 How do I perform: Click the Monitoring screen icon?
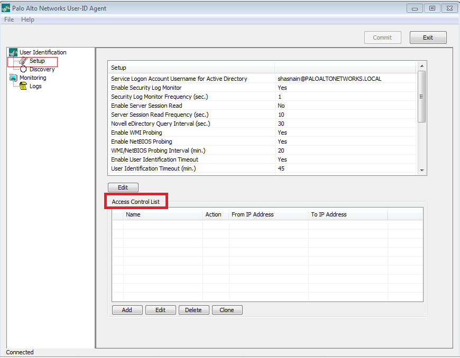[x=13, y=78]
